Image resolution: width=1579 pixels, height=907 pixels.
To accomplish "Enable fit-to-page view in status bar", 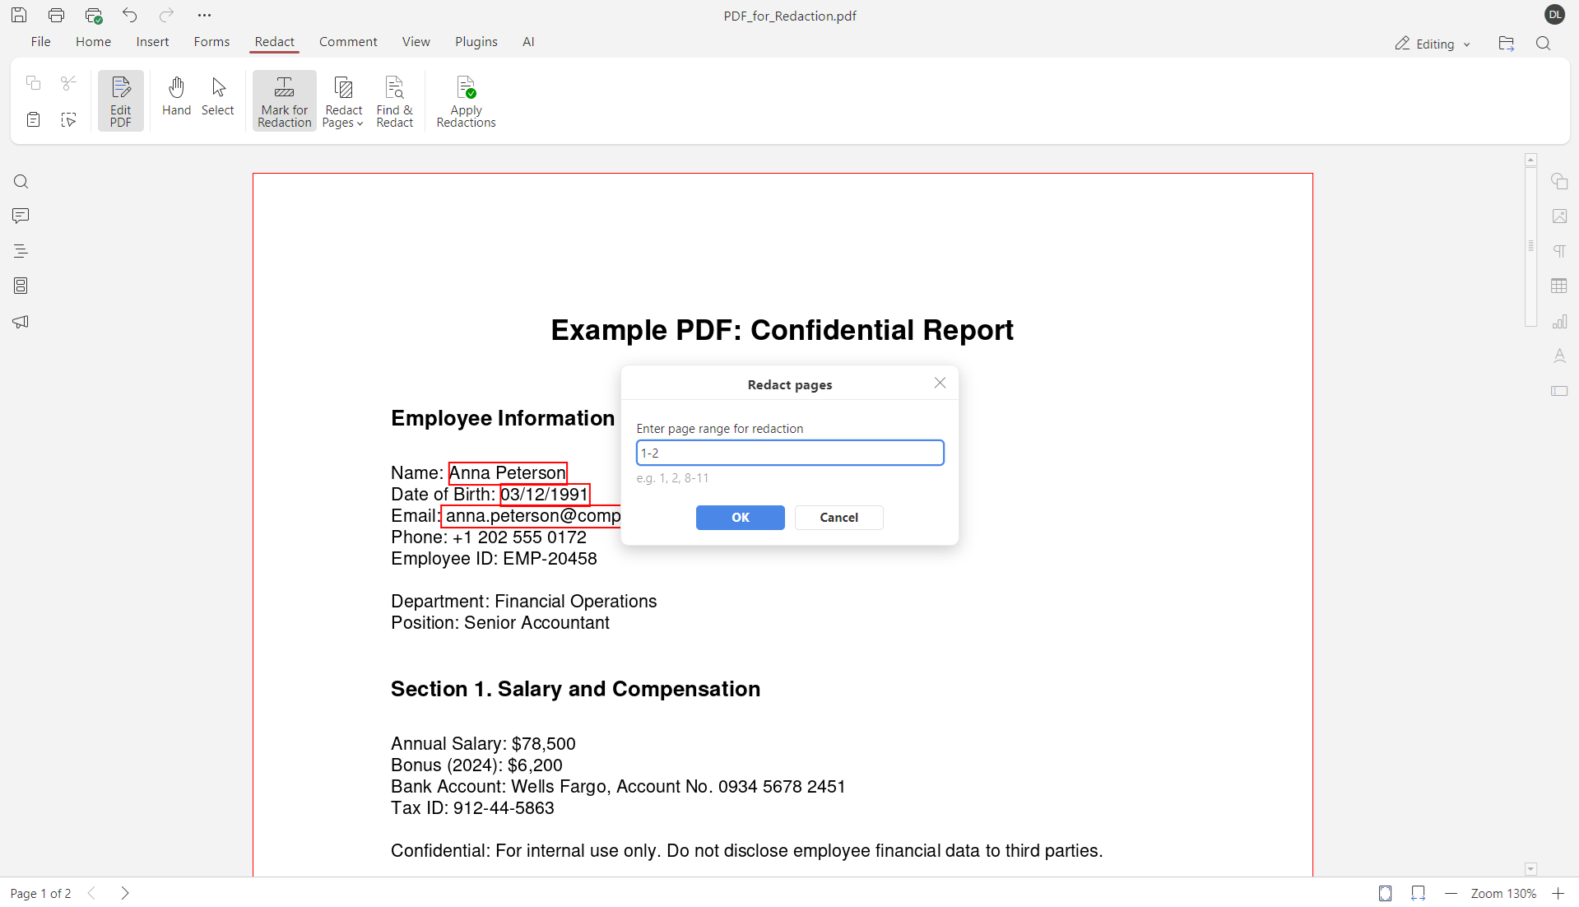I will (x=1385, y=893).
